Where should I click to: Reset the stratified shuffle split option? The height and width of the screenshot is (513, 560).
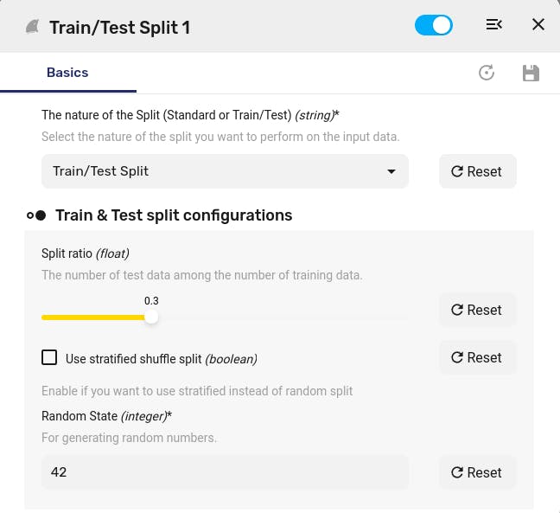pos(478,357)
